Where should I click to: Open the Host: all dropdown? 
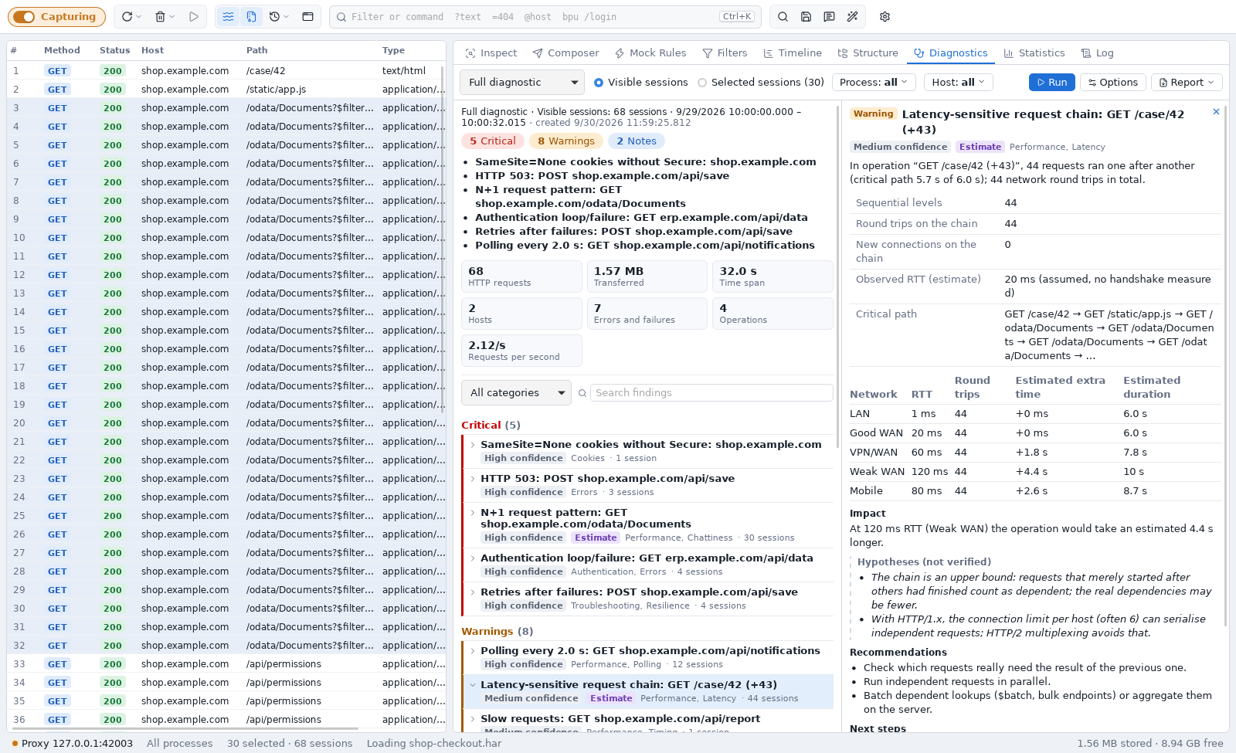coord(959,82)
